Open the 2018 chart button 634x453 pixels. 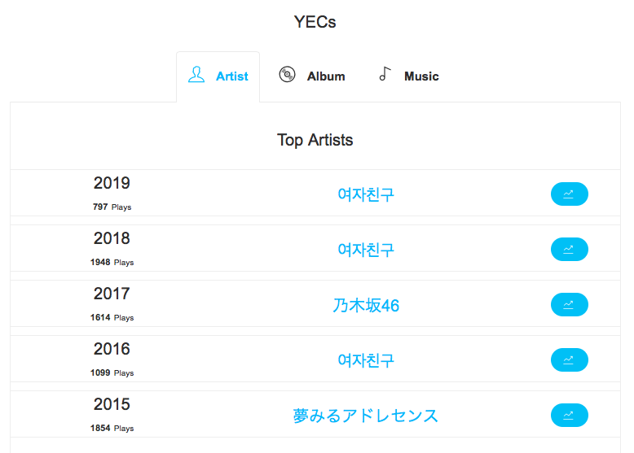pyautogui.click(x=569, y=250)
